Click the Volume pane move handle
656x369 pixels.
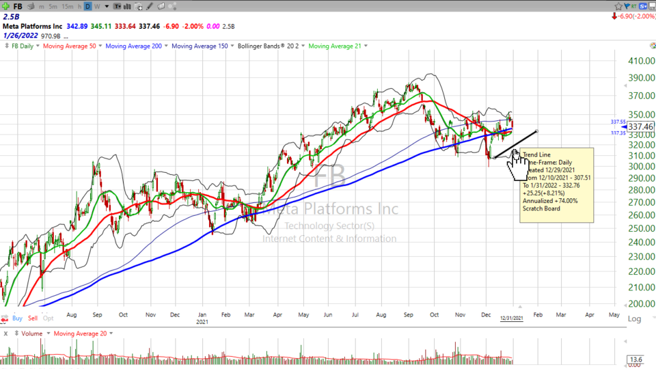tap(16, 333)
